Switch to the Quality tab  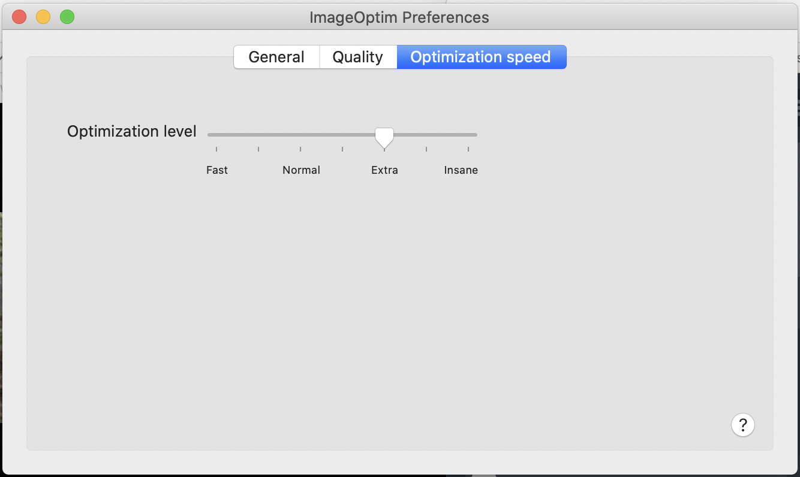[358, 57]
